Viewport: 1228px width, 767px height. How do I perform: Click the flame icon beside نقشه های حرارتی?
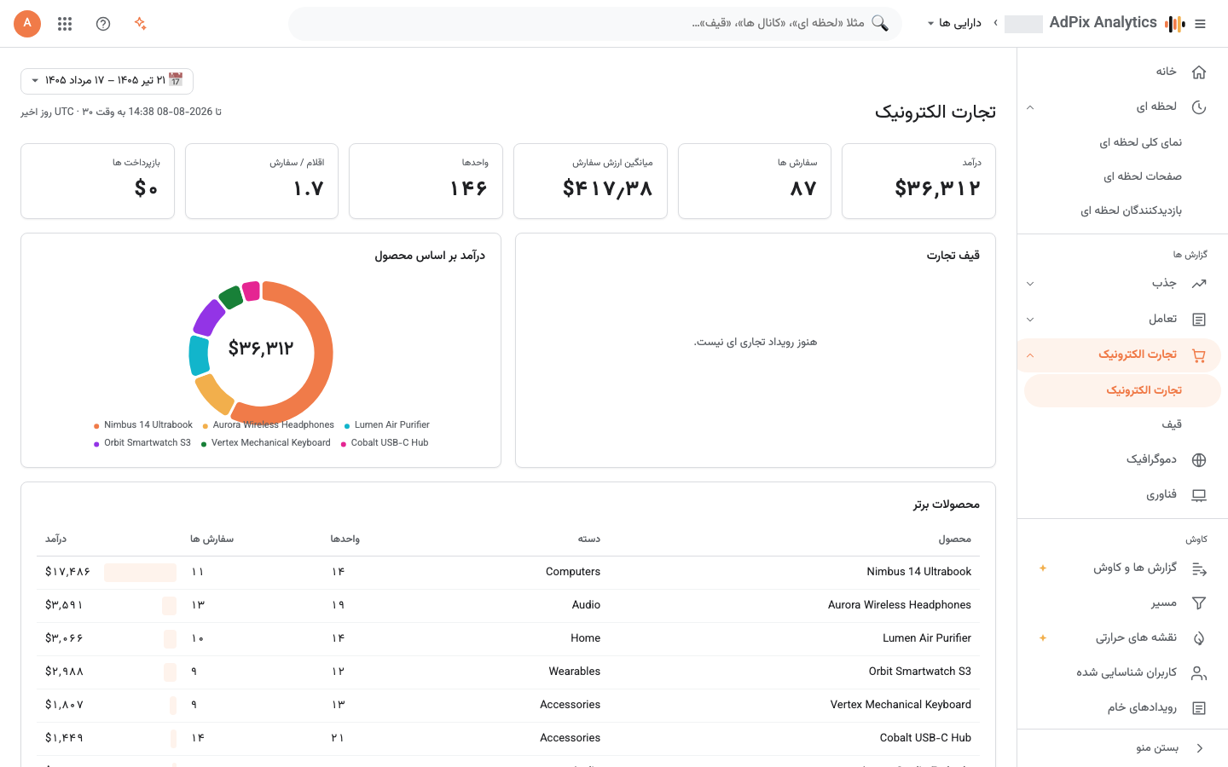(x=1199, y=638)
